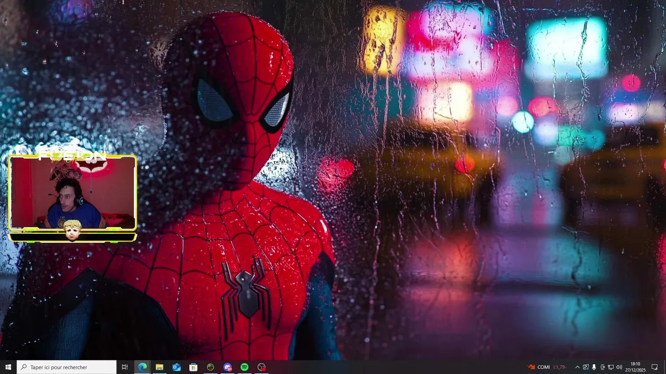Screen dimensions: 666x374
Task: Open the volume speaker tray icon
Action: [x=619, y=367]
